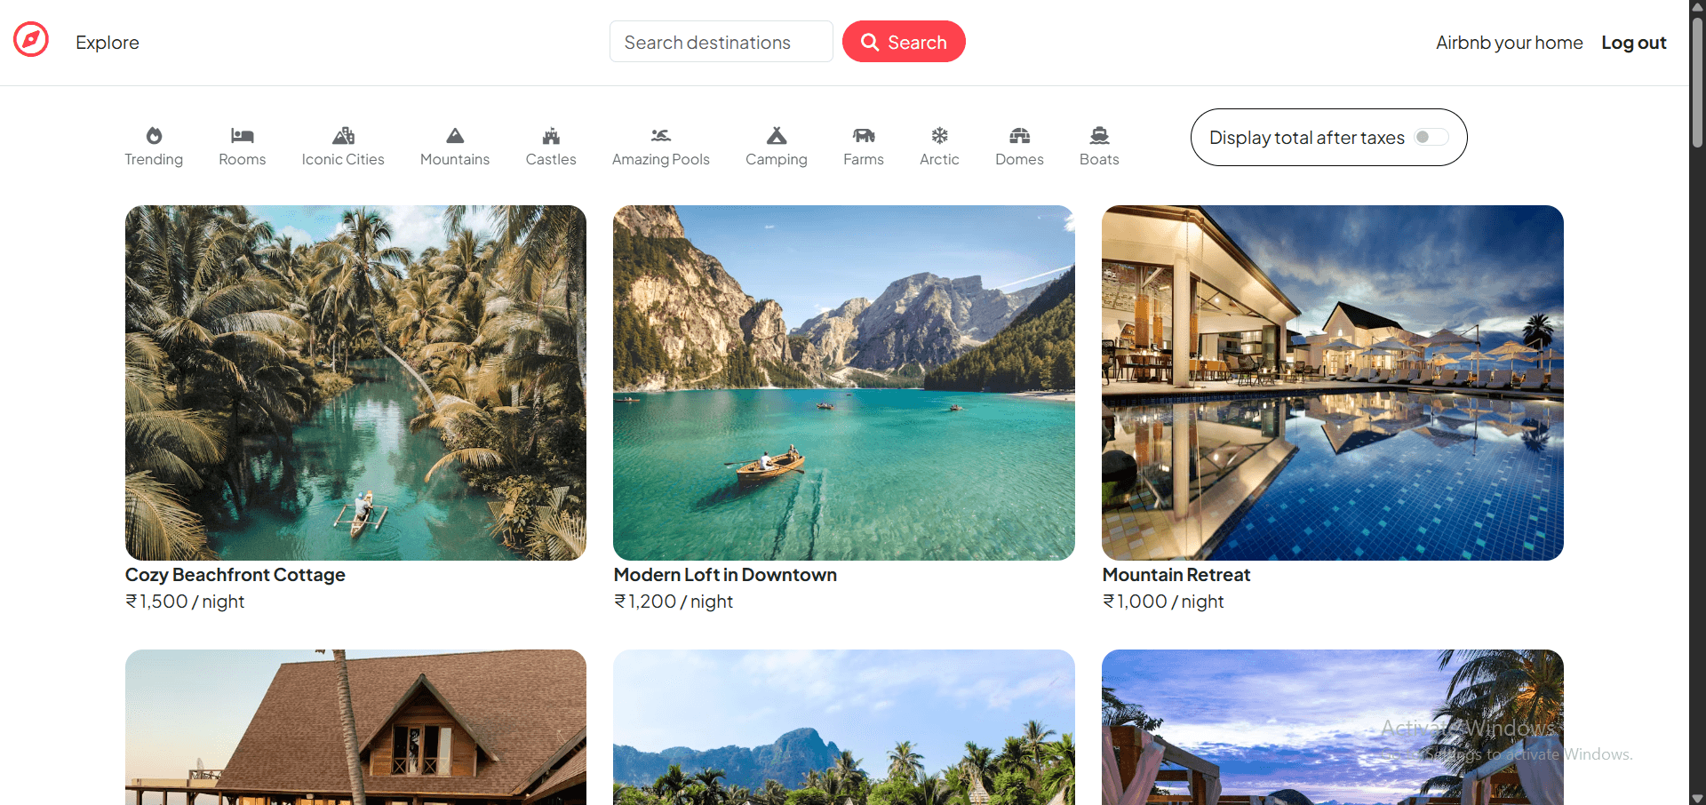The image size is (1706, 805).
Task: Click the ₹1,200 / night price
Action: pos(674,602)
